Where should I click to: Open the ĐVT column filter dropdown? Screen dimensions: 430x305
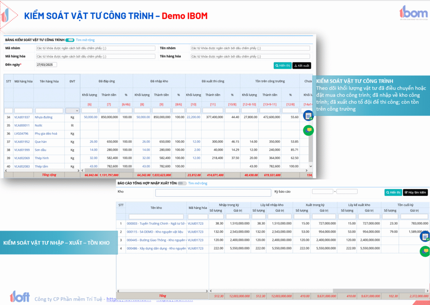(72, 110)
